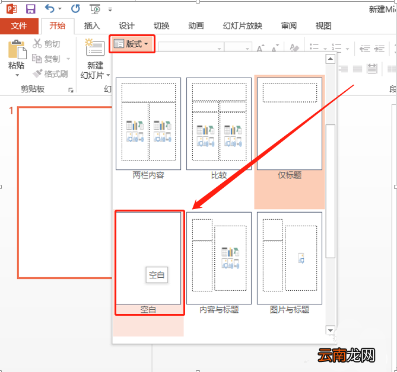Click the 粘贴 paste icon

point(17,49)
